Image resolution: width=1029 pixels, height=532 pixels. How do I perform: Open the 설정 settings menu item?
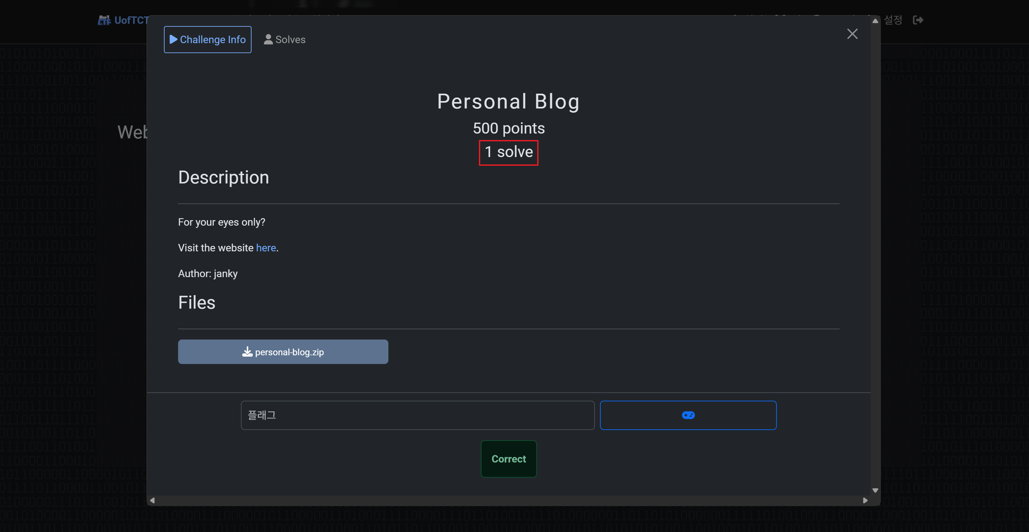click(892, 20)
